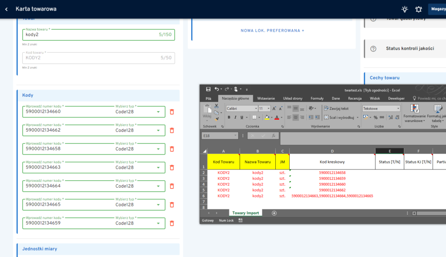Open the Tekstowe number format dropdown

click(398, 108)
